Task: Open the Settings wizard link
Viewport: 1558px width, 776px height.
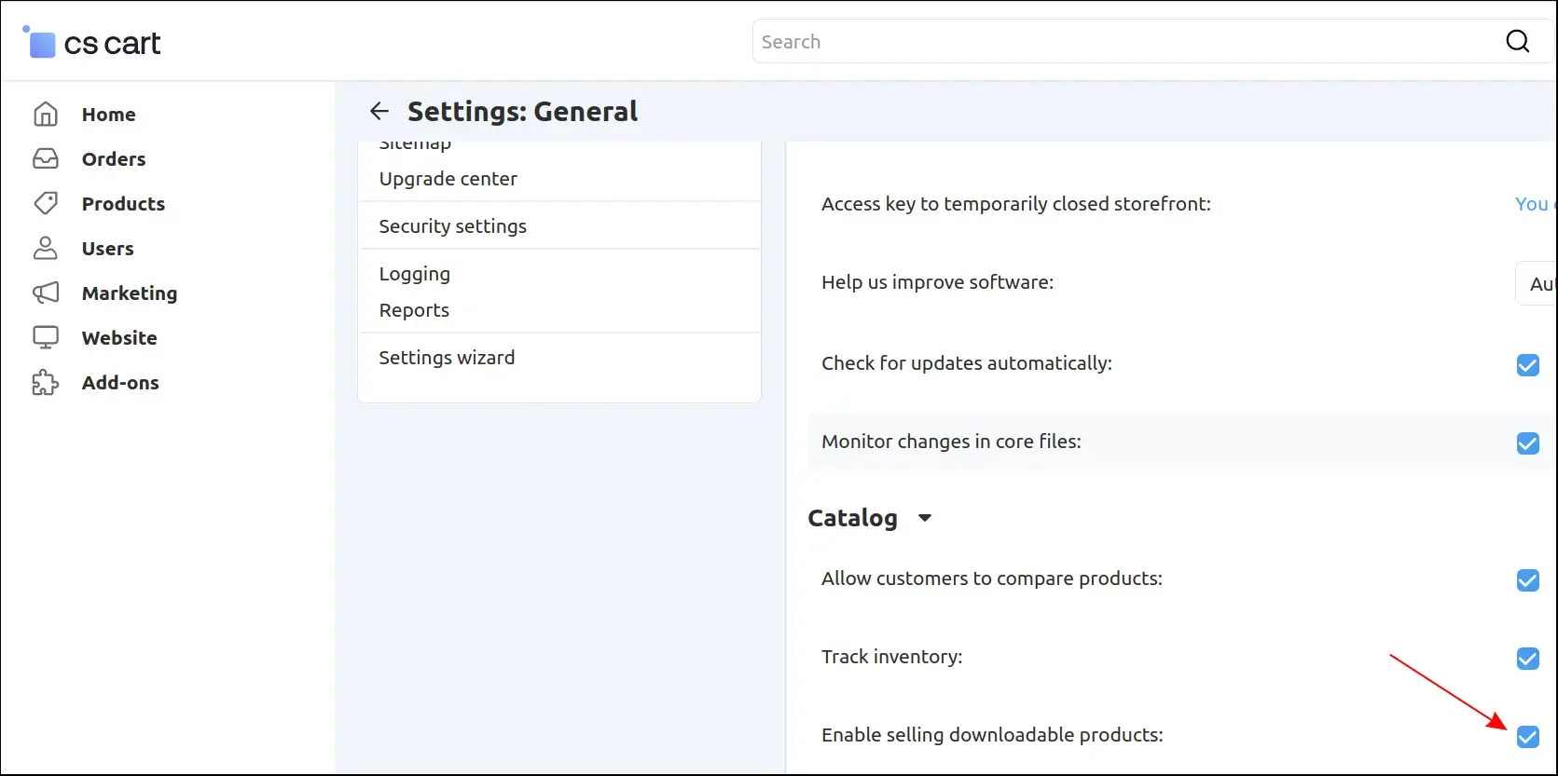Action: point(447,358)
